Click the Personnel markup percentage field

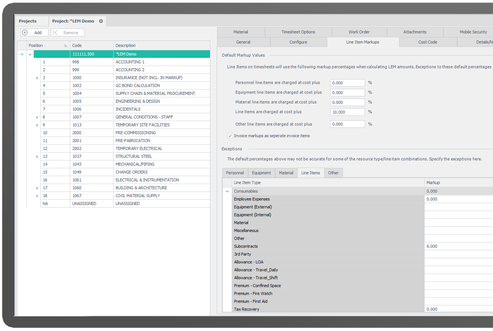point(347,83)
